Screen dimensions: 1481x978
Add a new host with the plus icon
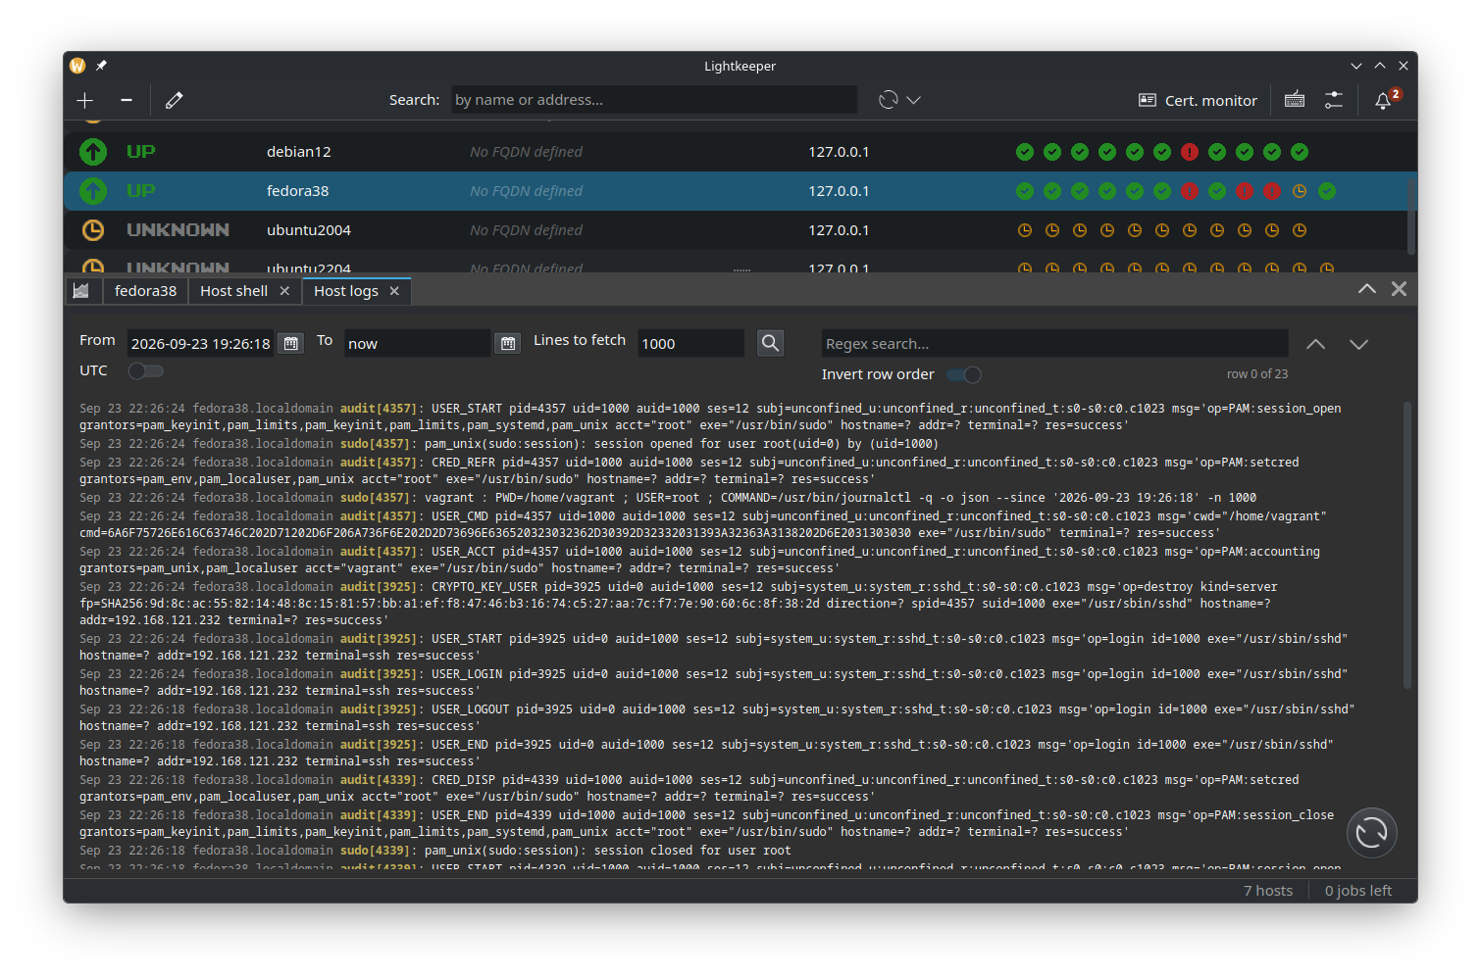85,100
